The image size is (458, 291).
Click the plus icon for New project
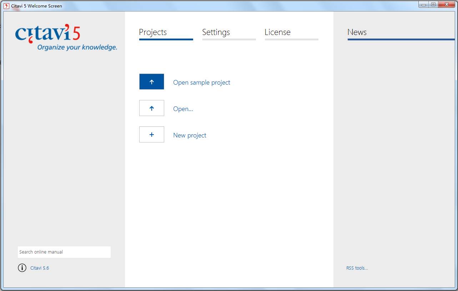[152, 135]
